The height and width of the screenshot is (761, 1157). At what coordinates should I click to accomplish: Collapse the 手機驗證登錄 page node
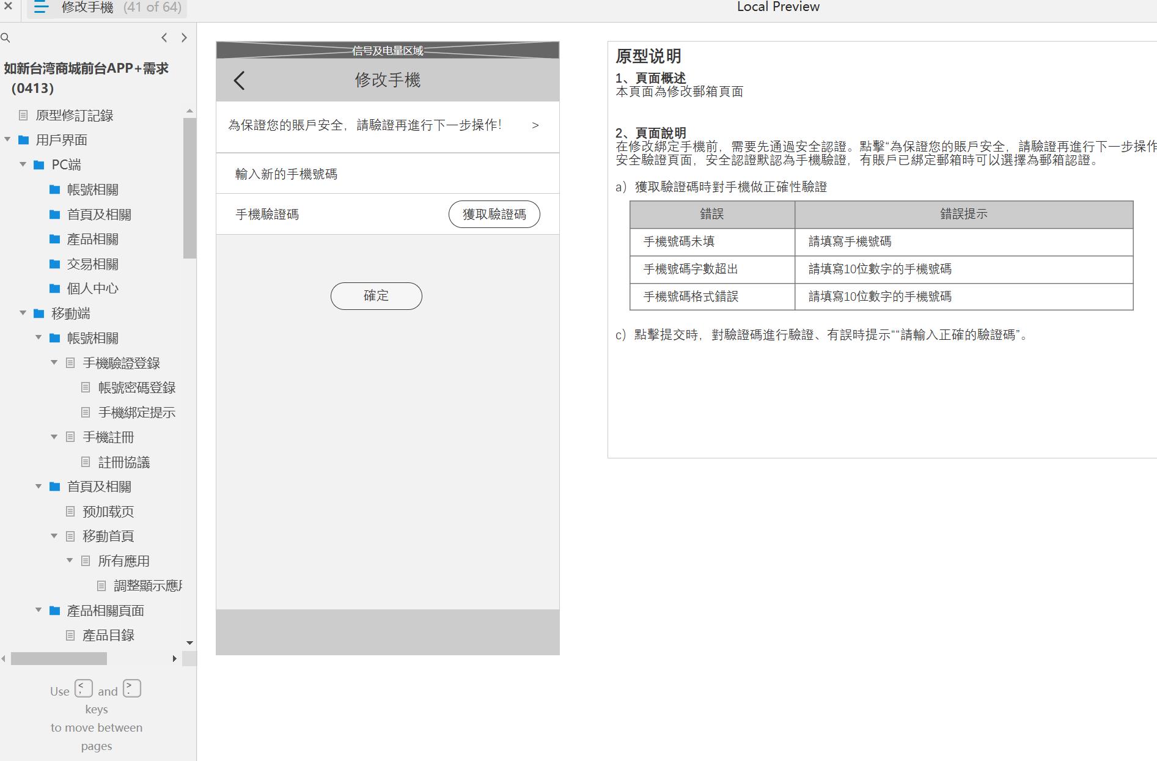point(54,362)
